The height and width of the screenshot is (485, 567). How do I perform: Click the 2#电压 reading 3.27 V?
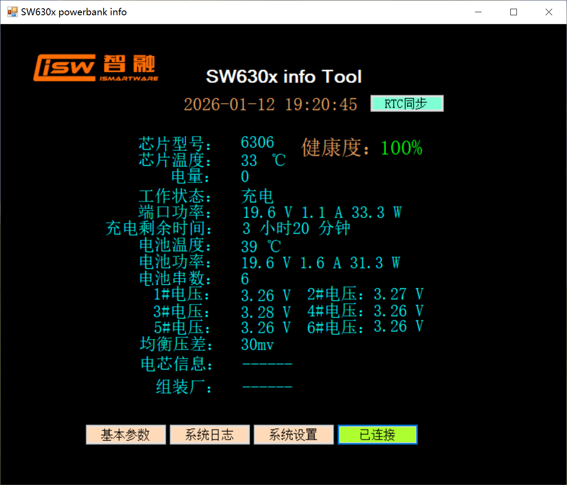[x=398, y=294]
